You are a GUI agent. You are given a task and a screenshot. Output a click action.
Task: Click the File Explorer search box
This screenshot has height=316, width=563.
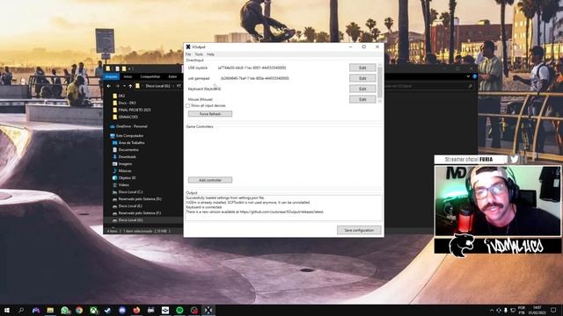429,86
